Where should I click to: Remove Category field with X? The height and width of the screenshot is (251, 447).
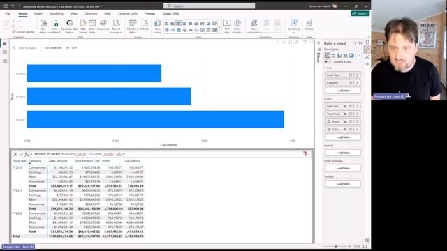[x=351, y=82]
